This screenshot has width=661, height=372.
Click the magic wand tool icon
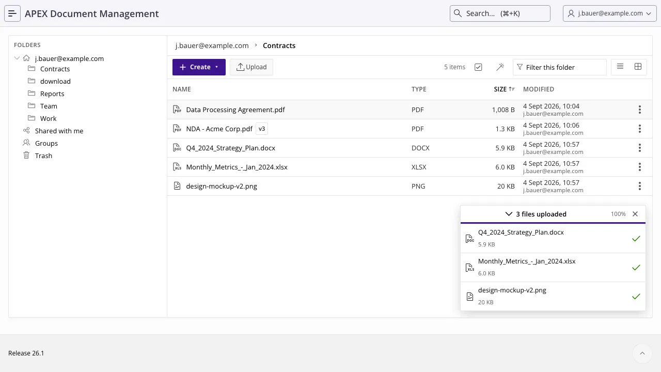click(x=500, y=67)
